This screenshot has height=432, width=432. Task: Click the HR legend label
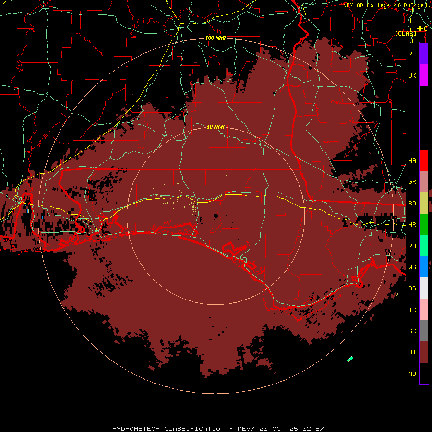[412, 225]
